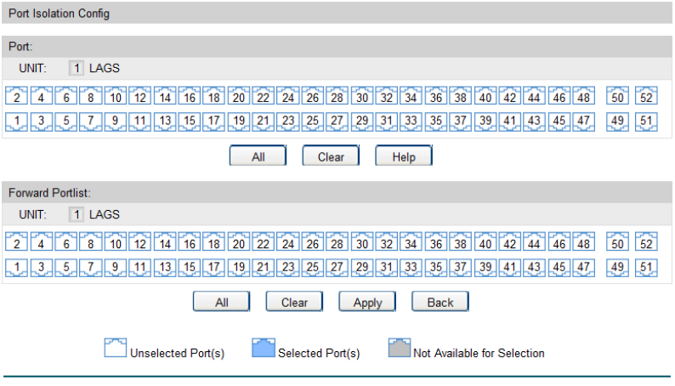Select port 25 in Forward Portlist
The image size is (675, 386).
(x=313, y=266)
